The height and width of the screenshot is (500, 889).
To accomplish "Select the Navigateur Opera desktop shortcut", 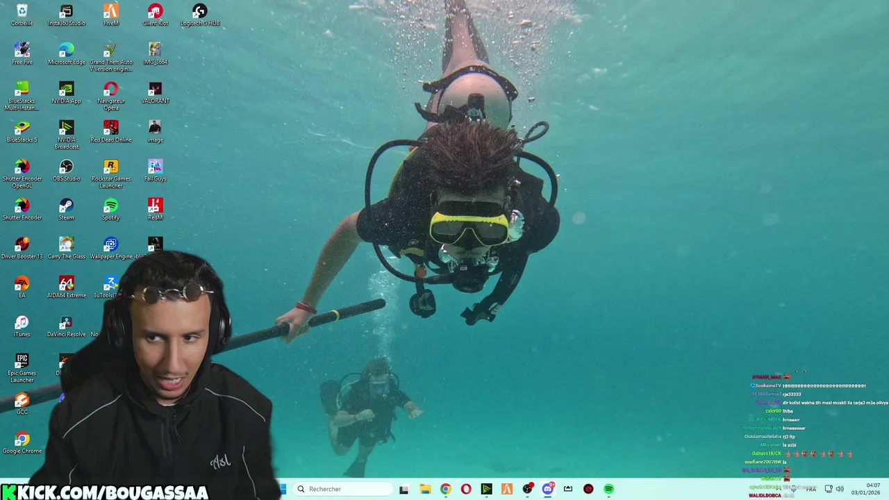I will tap(111, 97).
